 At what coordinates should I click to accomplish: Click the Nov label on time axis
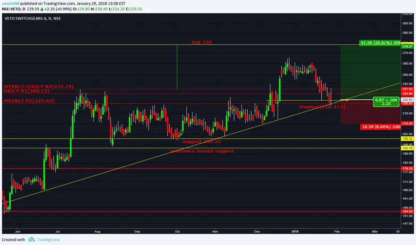[215, 231]
